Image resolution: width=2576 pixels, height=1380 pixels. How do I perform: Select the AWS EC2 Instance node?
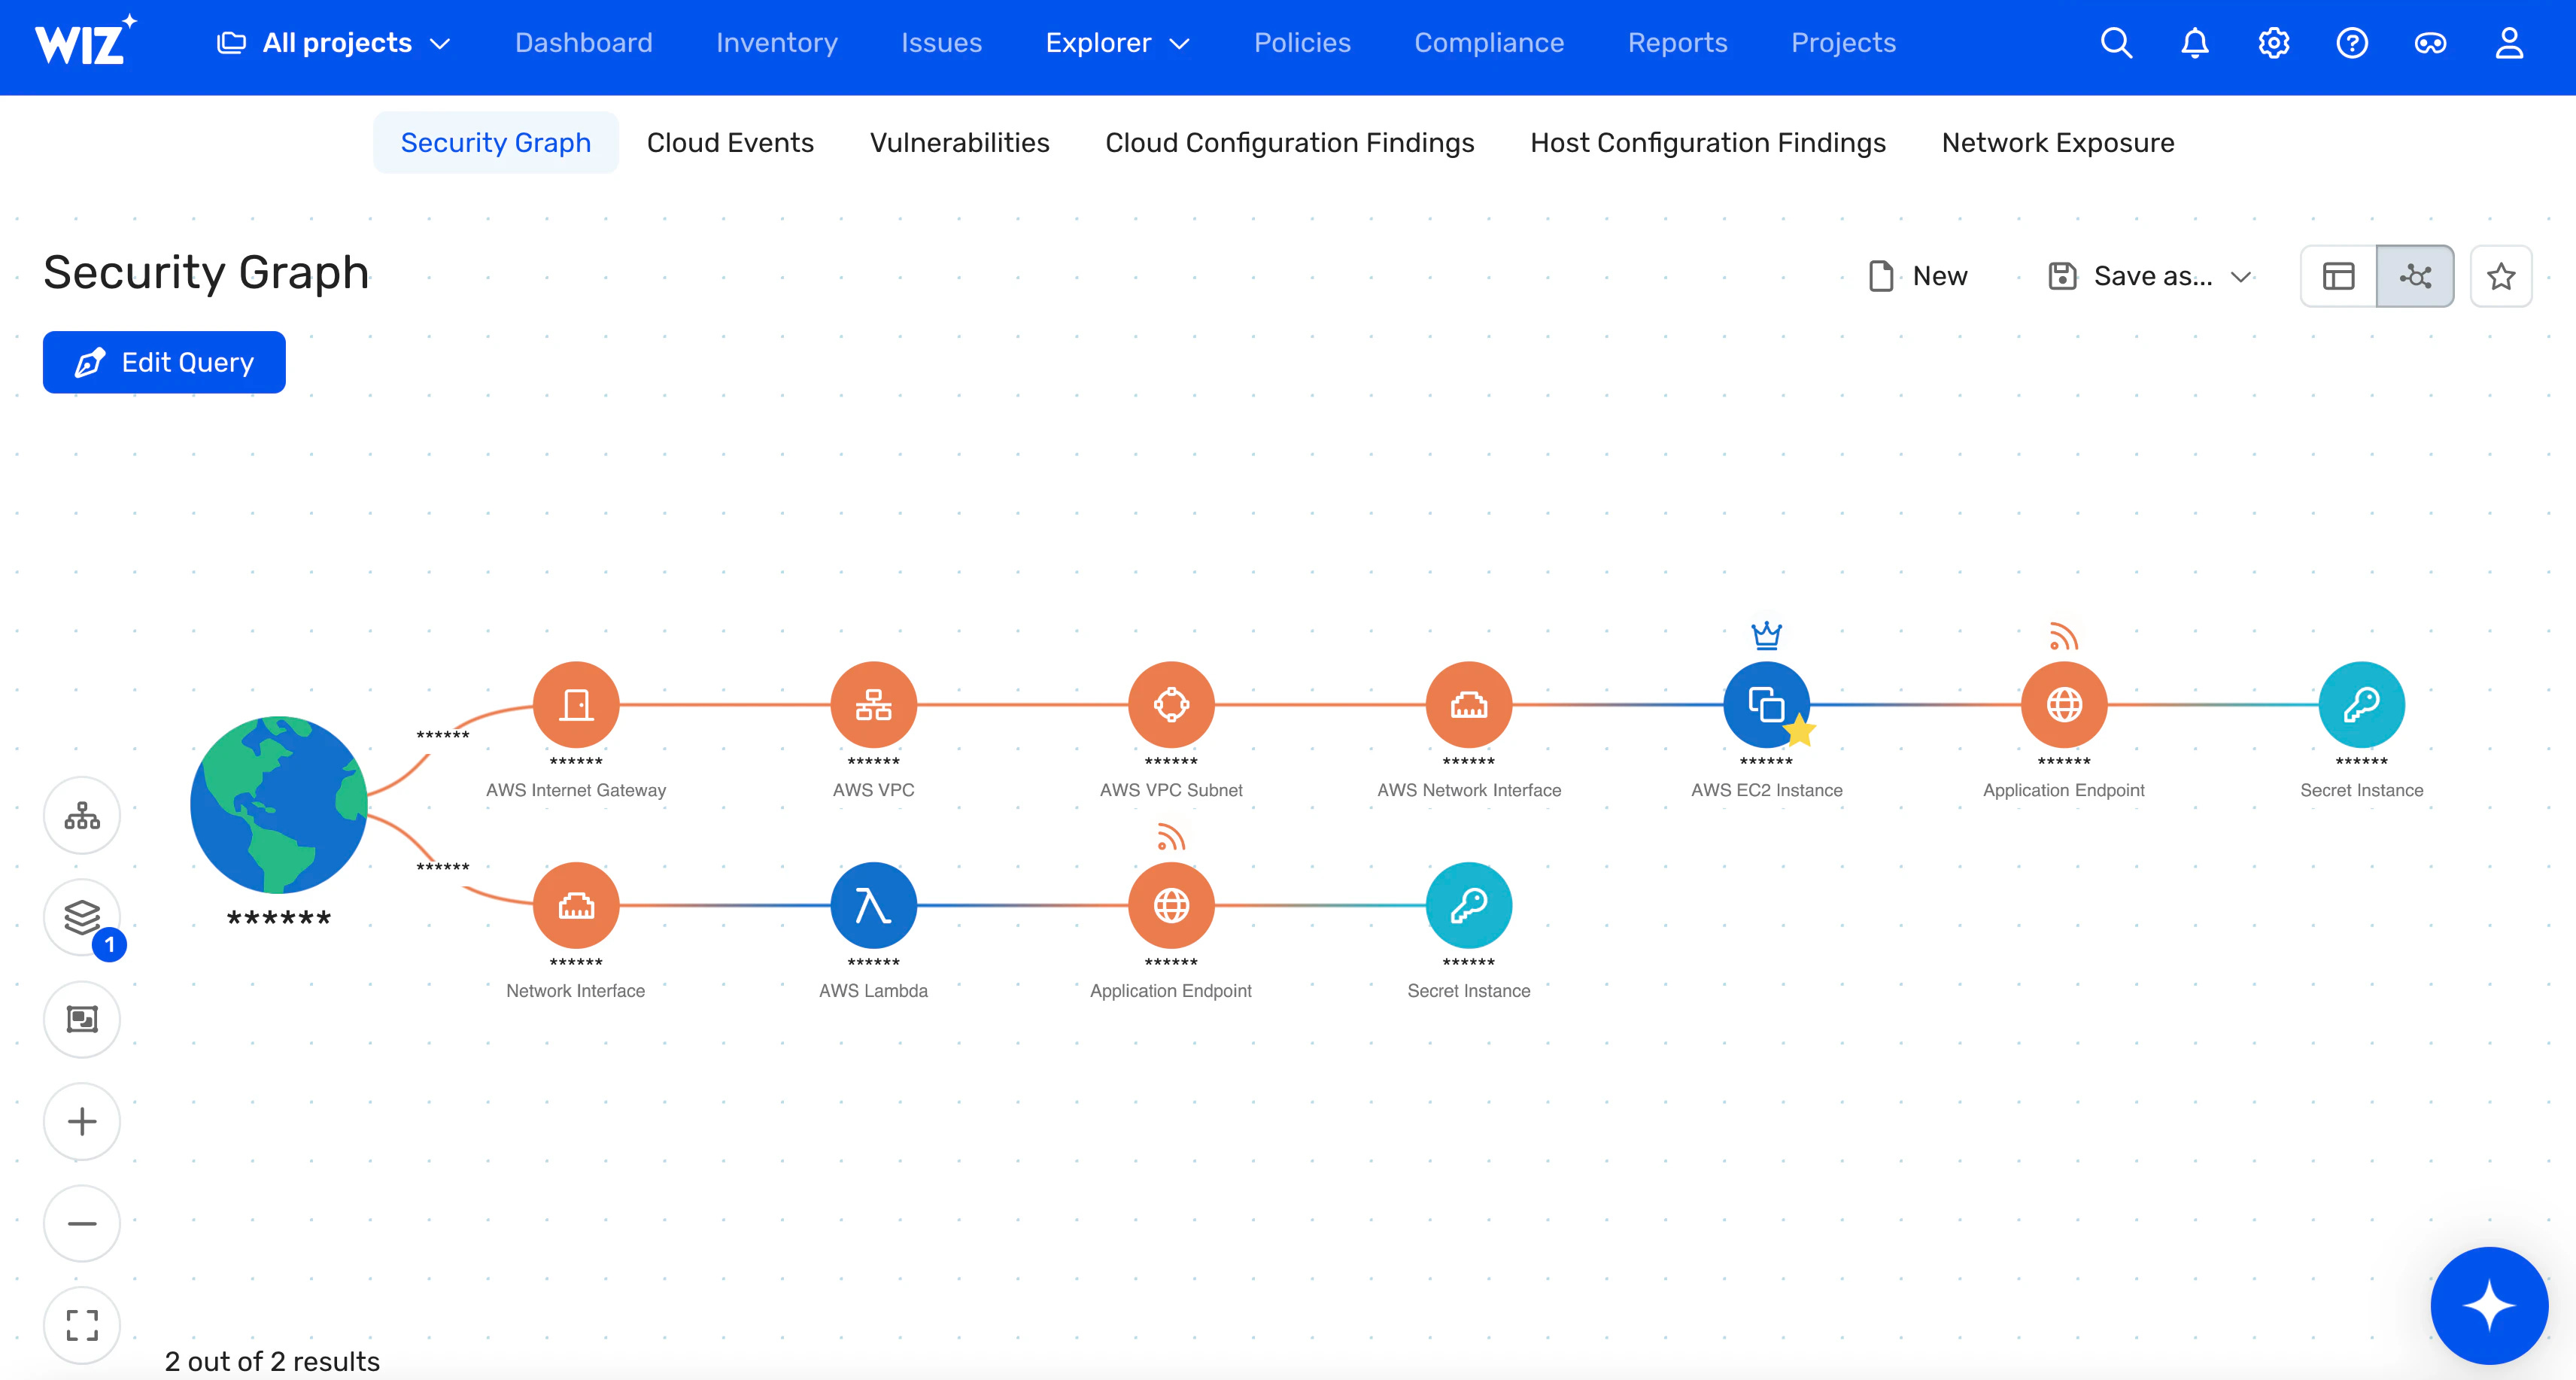click(1765, 704)
